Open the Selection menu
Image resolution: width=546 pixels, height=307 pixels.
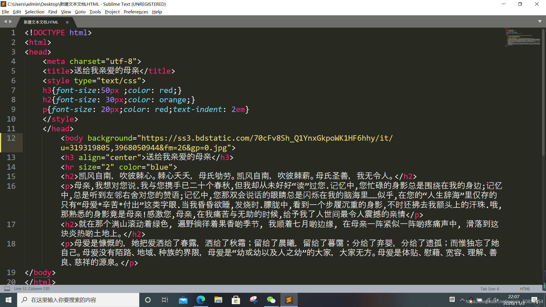click(34, 12)
